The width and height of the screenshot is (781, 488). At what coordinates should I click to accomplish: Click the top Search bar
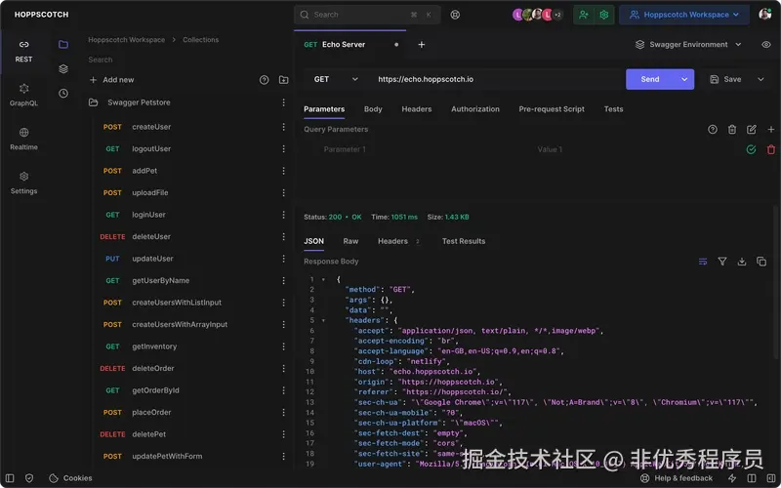(x=367, y=15)
